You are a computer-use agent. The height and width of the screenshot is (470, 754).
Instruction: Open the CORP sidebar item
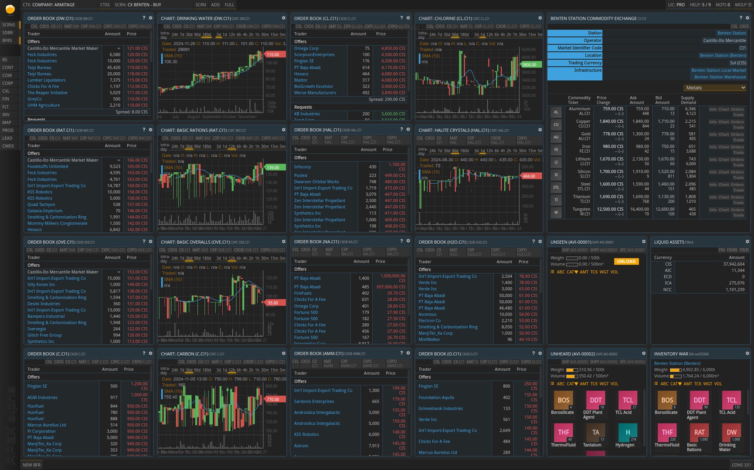click(x=8, y=83)
